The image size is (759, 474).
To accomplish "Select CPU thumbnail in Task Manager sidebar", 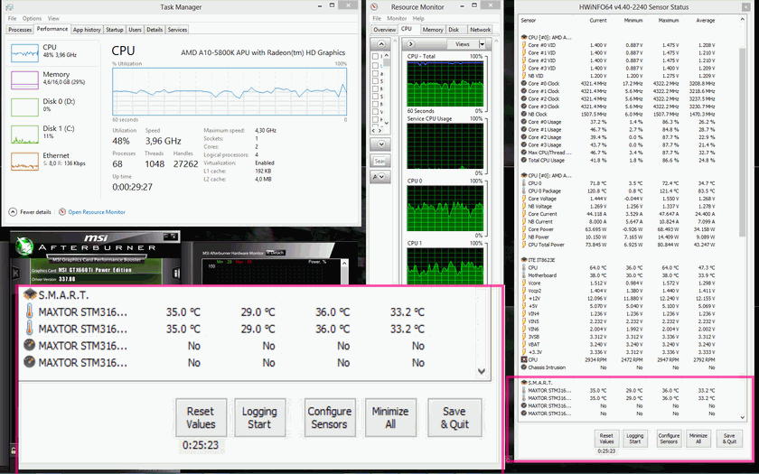I will pos(24,52).
